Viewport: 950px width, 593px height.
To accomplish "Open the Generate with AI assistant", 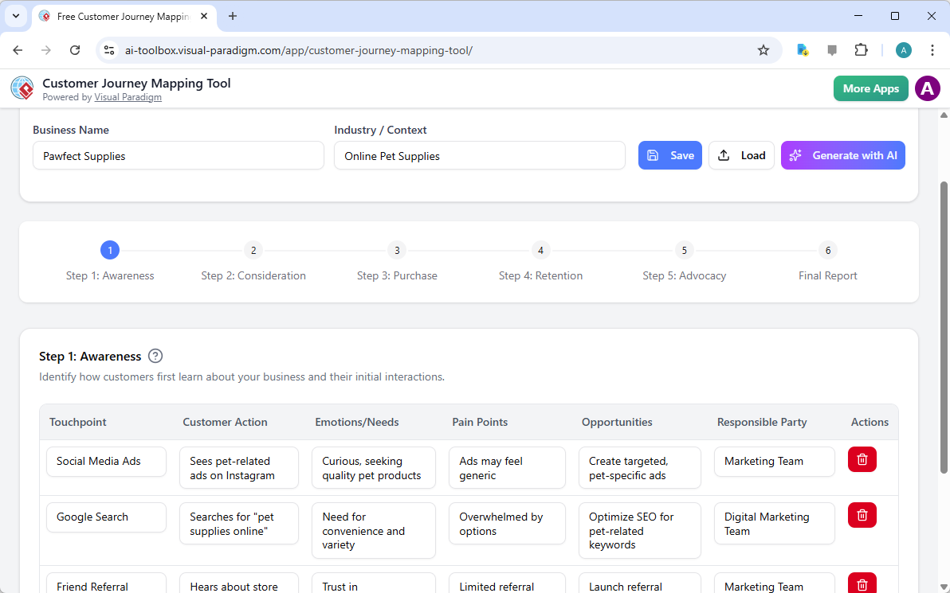I will click(842, 155).
